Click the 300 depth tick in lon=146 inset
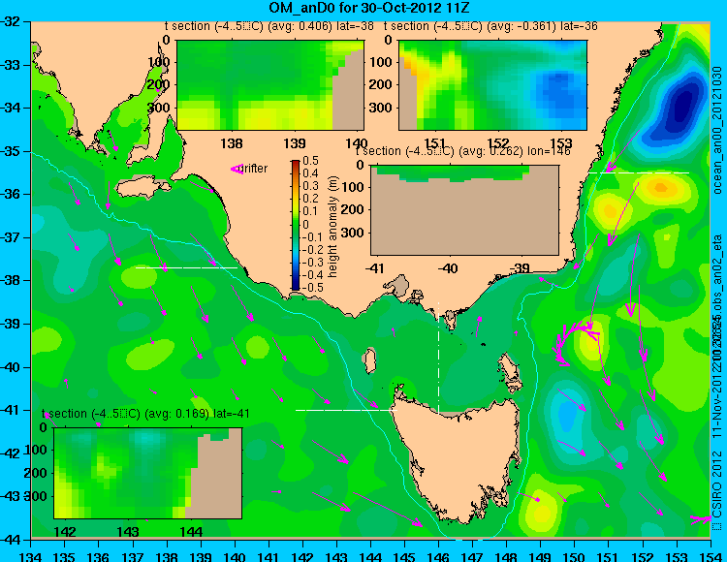This screenshot has height=562, width=727. (x=353, y=233)
